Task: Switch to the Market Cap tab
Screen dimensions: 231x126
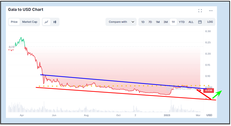Action: [30, 22]
